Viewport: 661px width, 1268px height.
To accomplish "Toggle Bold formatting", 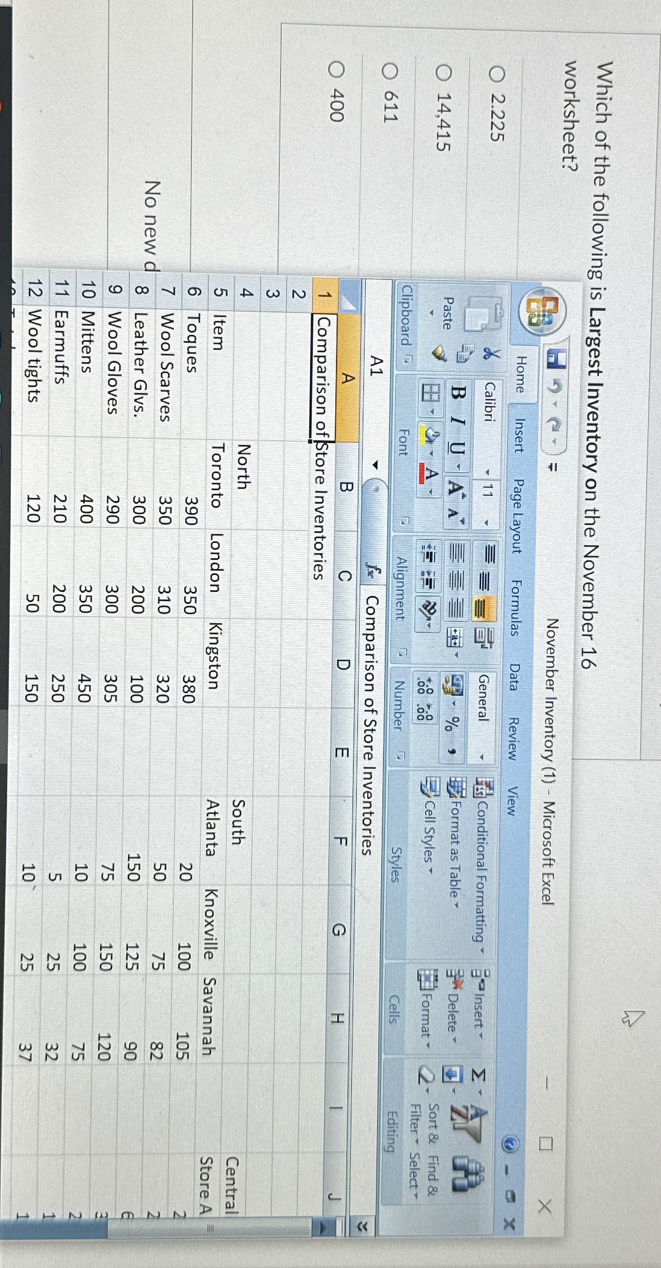I will [459, 391].
